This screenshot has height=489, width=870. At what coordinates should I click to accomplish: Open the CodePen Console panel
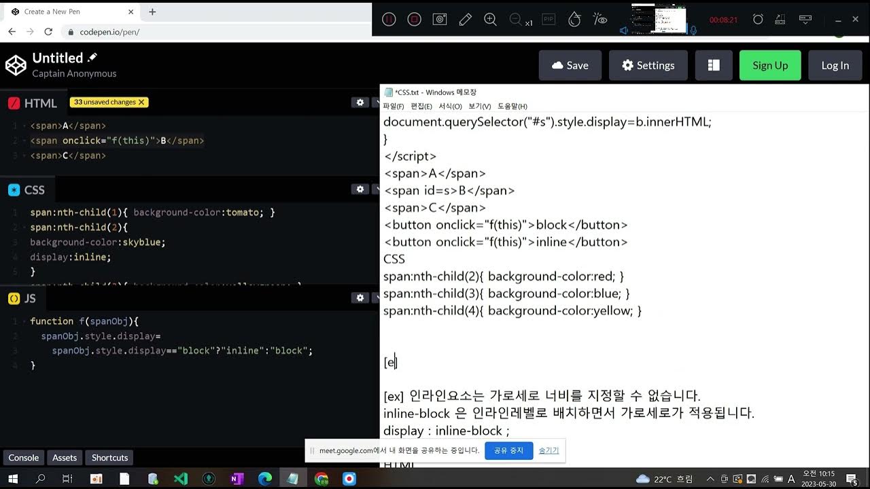pyautogui.click(x=24, y=458)
